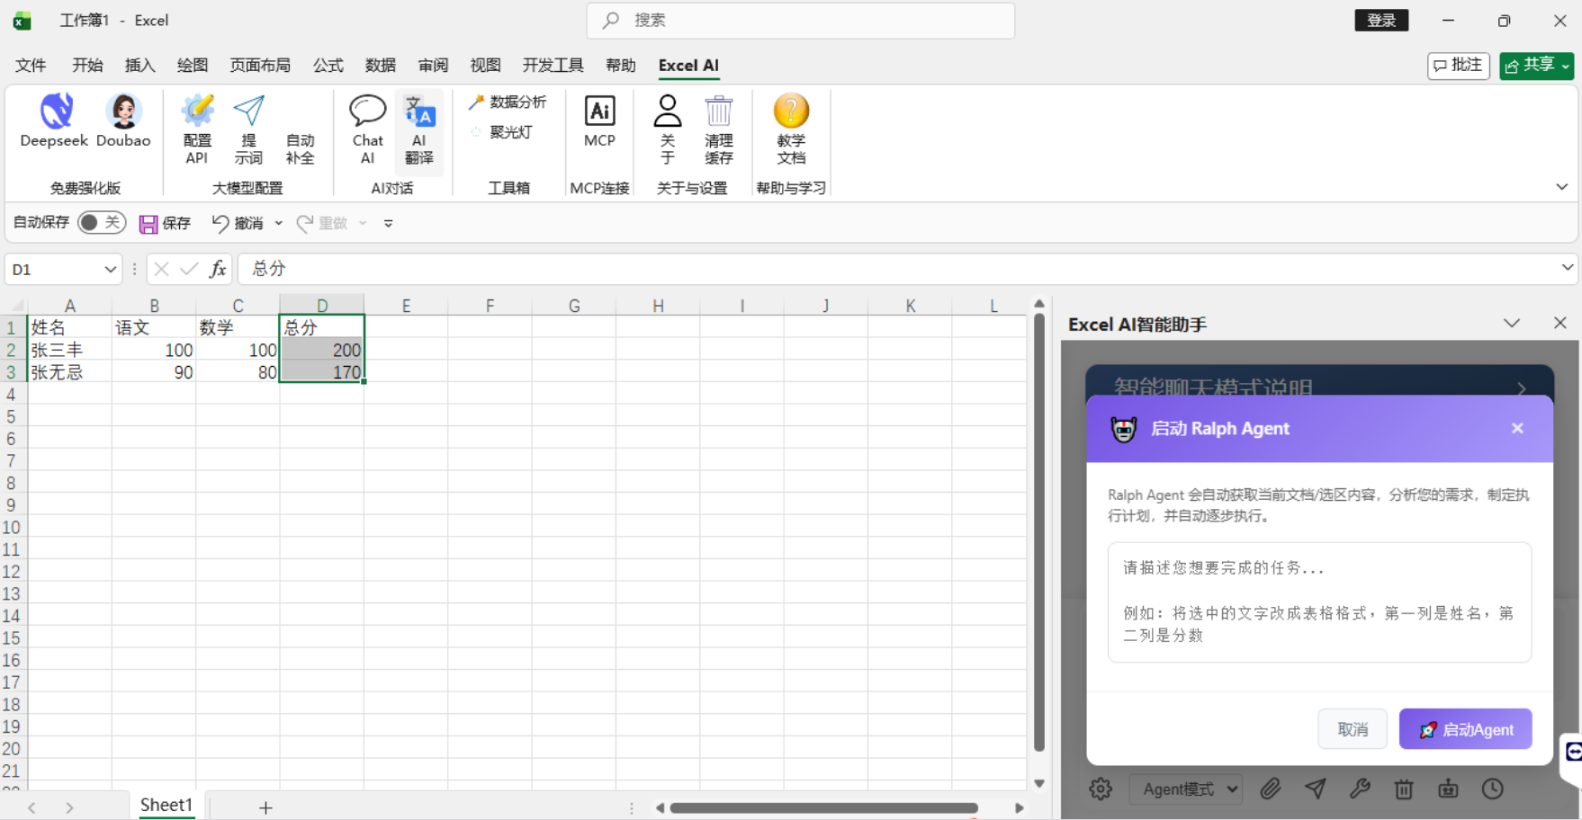Launch the AI 翻译 tool
Viewport: 1582px width, 820px height.
(419, 130)
